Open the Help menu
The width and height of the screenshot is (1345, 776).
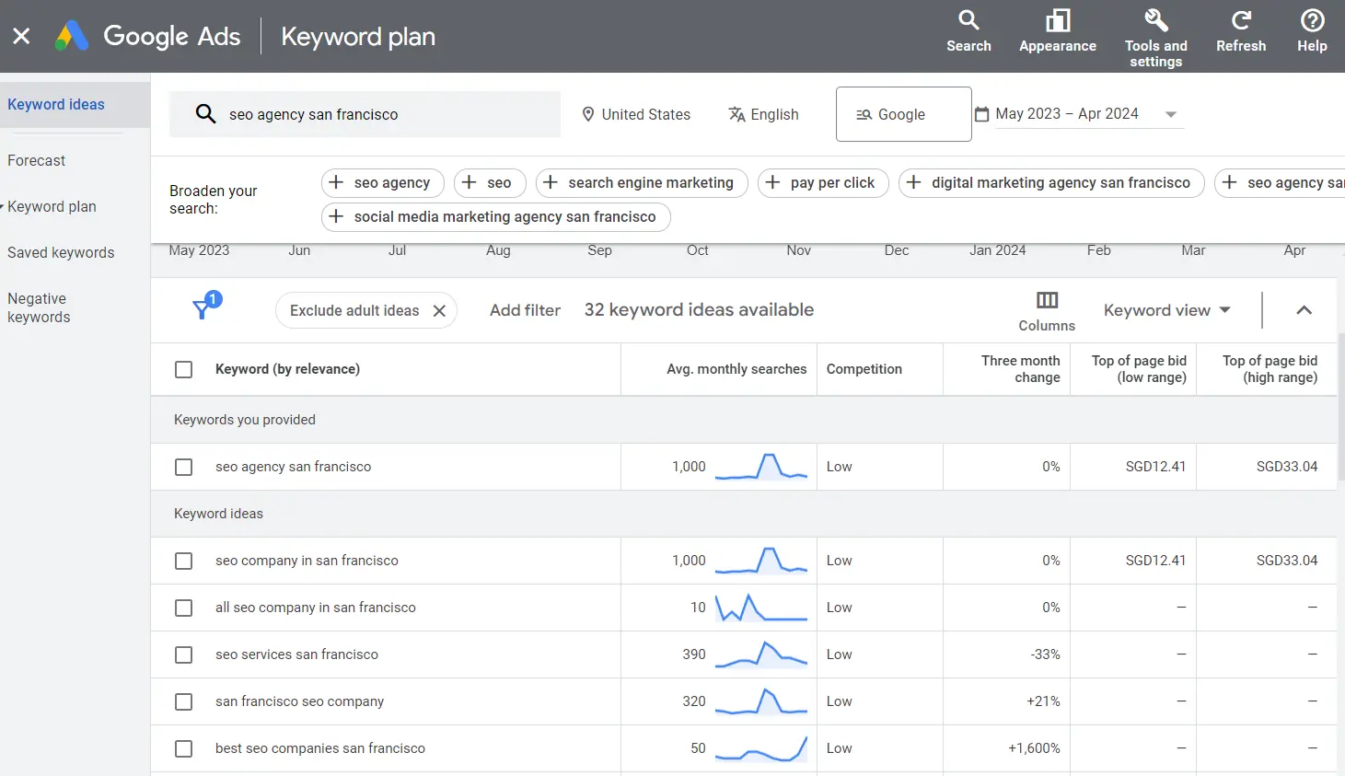coord(1312,32)
